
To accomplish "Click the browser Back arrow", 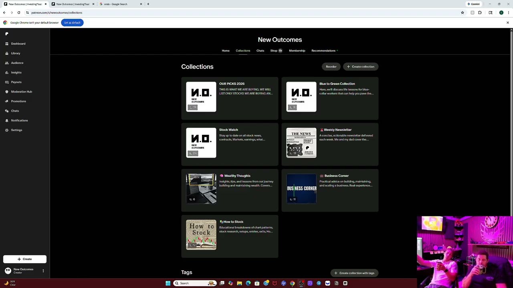I will click(x=4, y=13).
